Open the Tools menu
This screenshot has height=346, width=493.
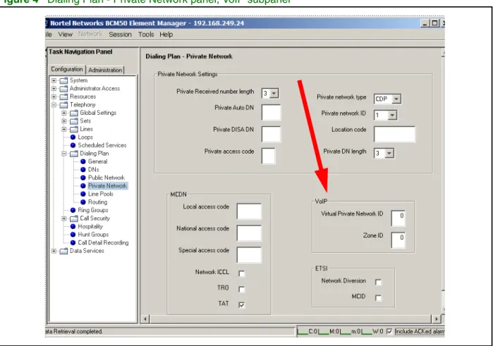146,35
